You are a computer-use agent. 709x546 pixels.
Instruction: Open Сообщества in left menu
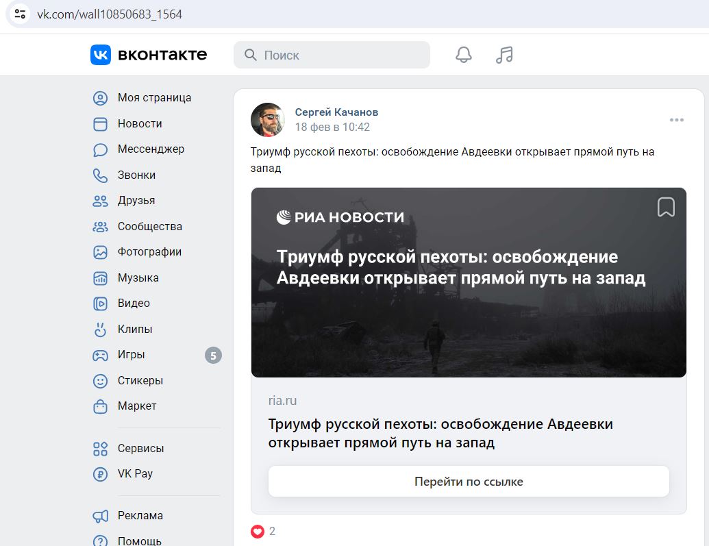149,226
